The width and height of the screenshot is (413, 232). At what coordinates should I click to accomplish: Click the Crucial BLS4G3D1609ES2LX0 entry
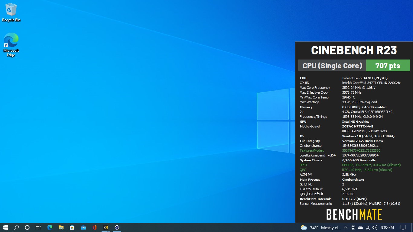coord(368,112)
